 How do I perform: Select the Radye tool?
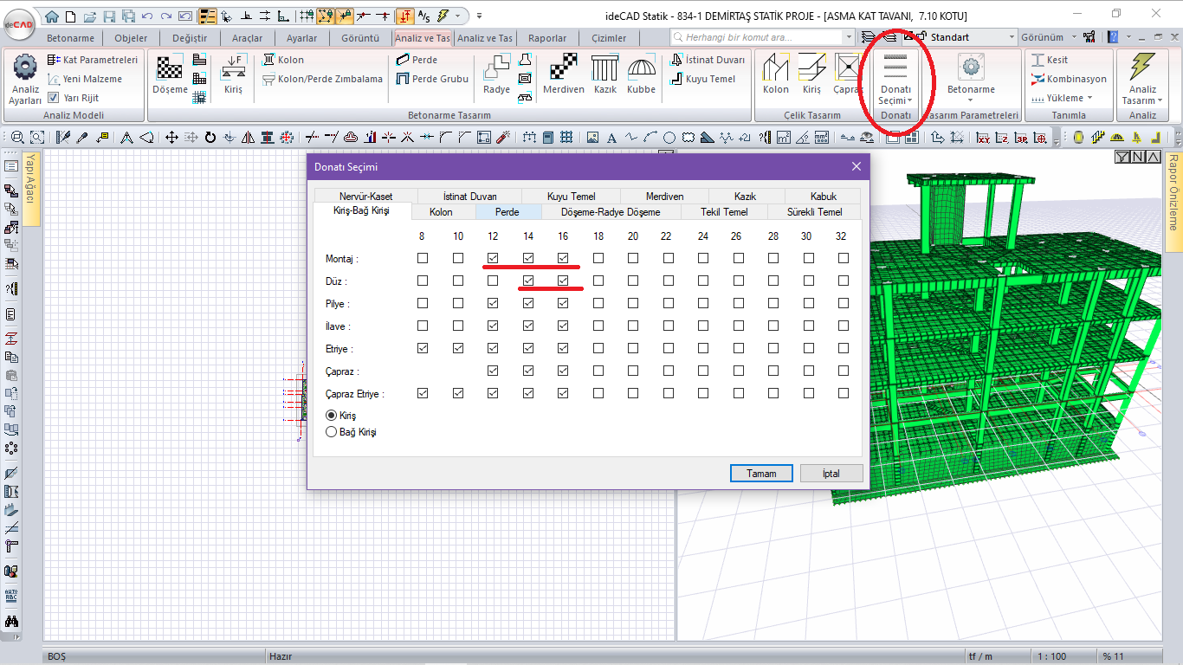click(496, 74)
